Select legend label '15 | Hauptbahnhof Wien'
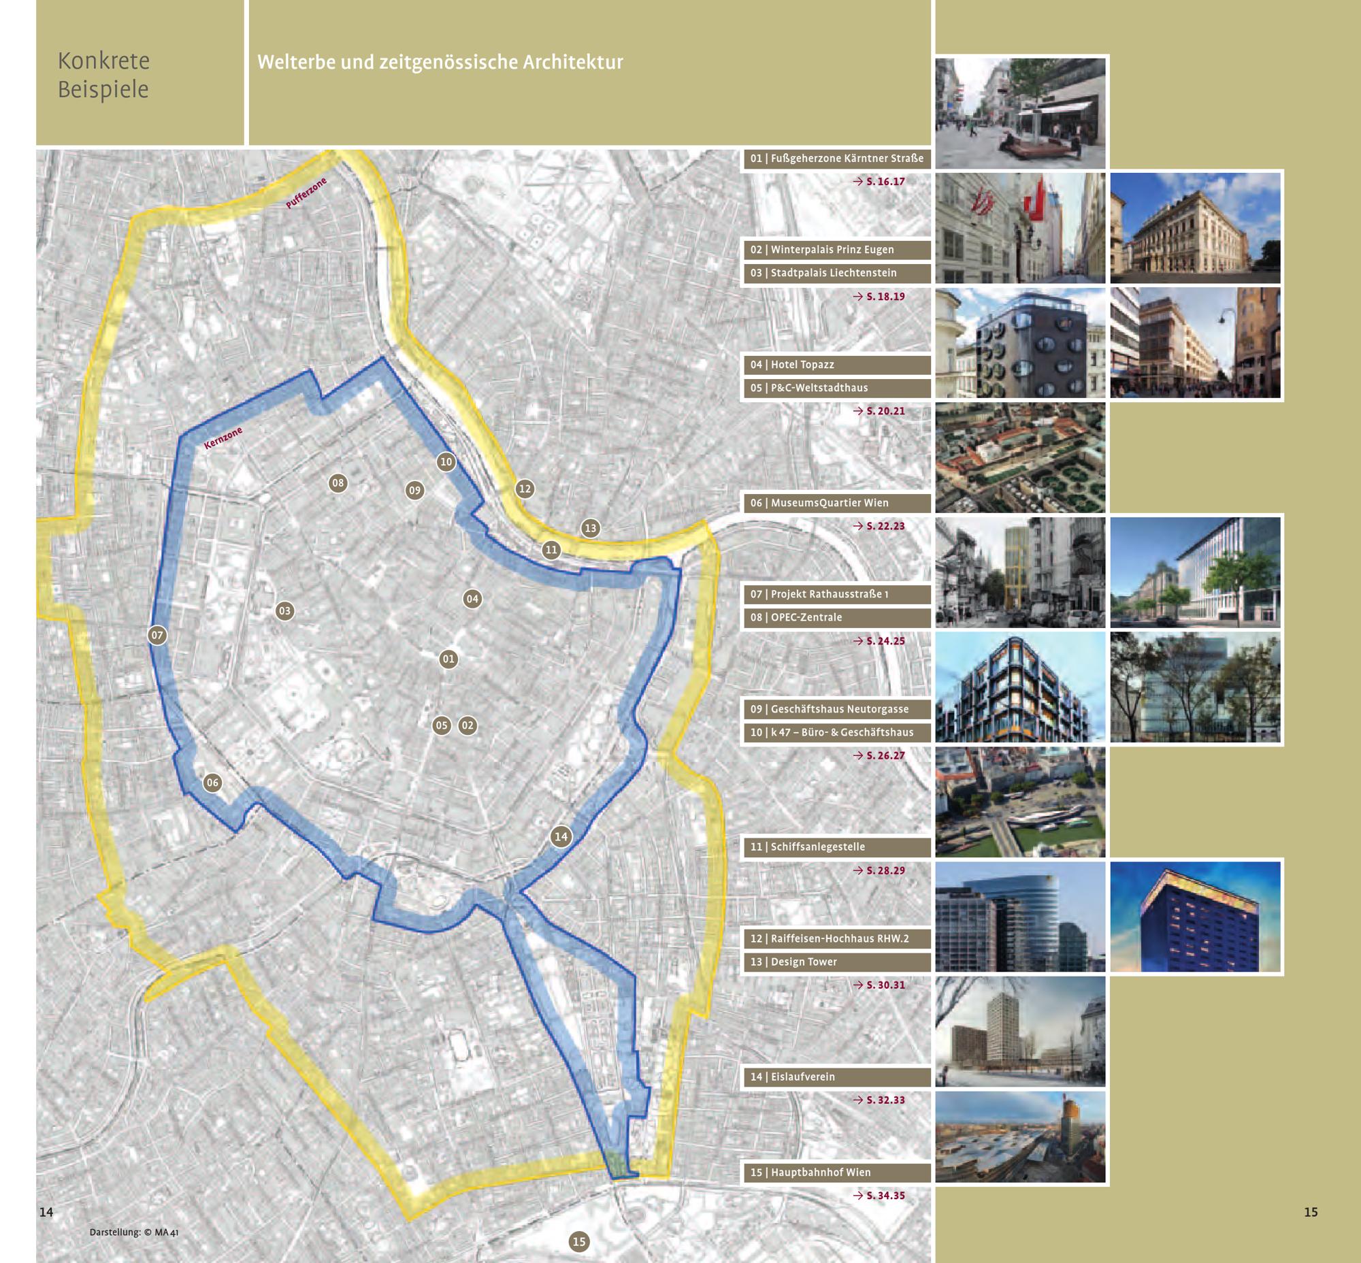The width and height of the screenshot is (1361, 1263). tap(837, 1172)
